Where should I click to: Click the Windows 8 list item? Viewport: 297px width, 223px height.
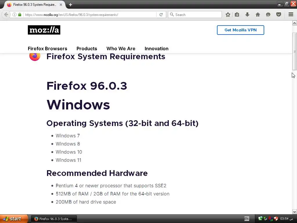coord(68,144)
